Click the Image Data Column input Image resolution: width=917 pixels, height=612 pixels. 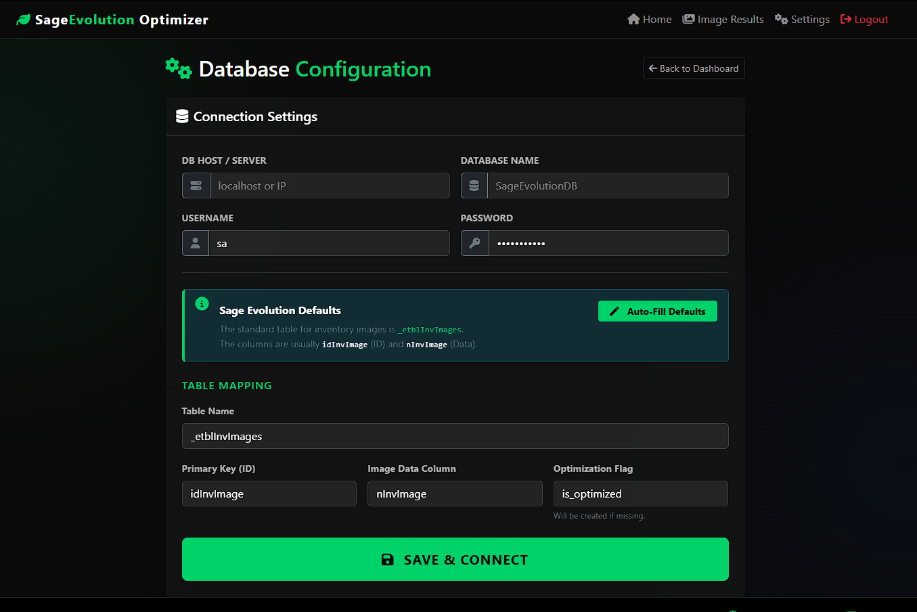[x=455, y=494]
